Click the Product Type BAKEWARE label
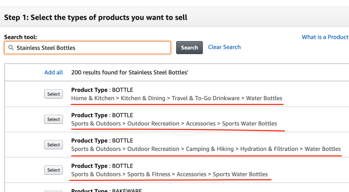The image size is (349, 192). click(106, 190)
